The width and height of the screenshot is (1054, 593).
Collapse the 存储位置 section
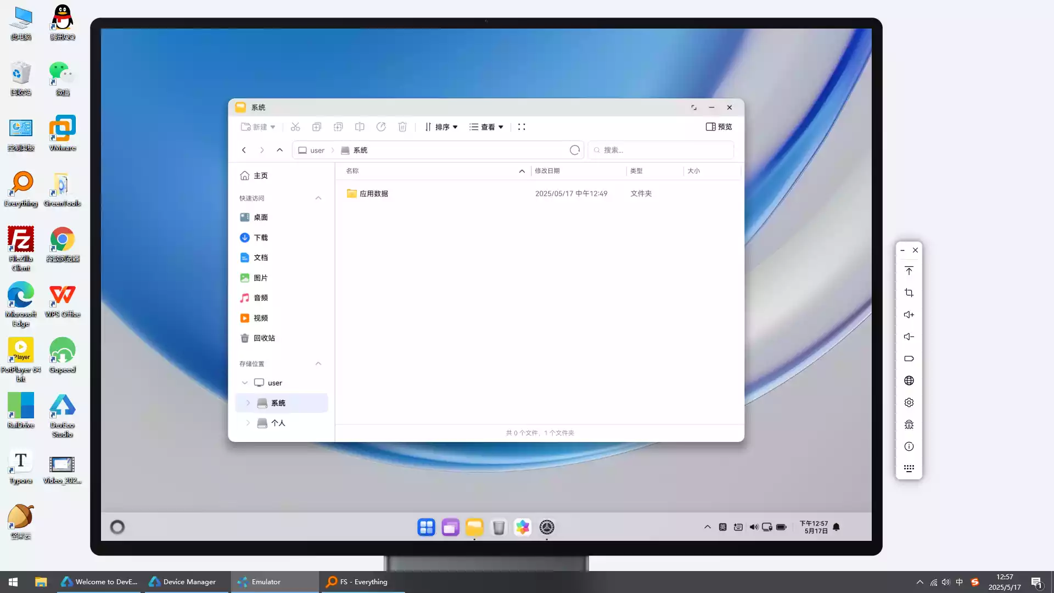(318, 363)
